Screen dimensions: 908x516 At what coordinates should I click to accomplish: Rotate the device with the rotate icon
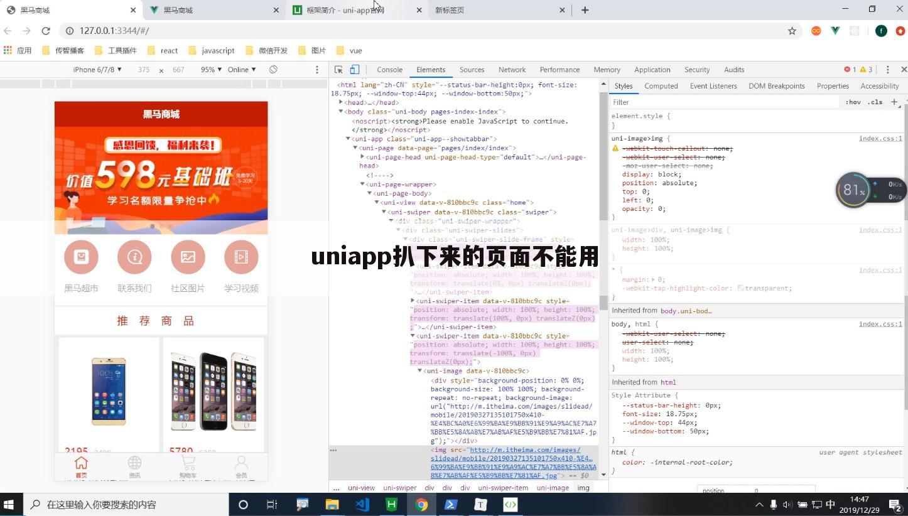(273, 70)
